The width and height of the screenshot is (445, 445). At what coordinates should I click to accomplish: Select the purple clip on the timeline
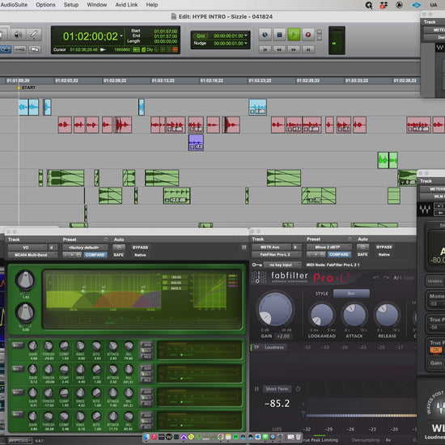tap(196, 142)
